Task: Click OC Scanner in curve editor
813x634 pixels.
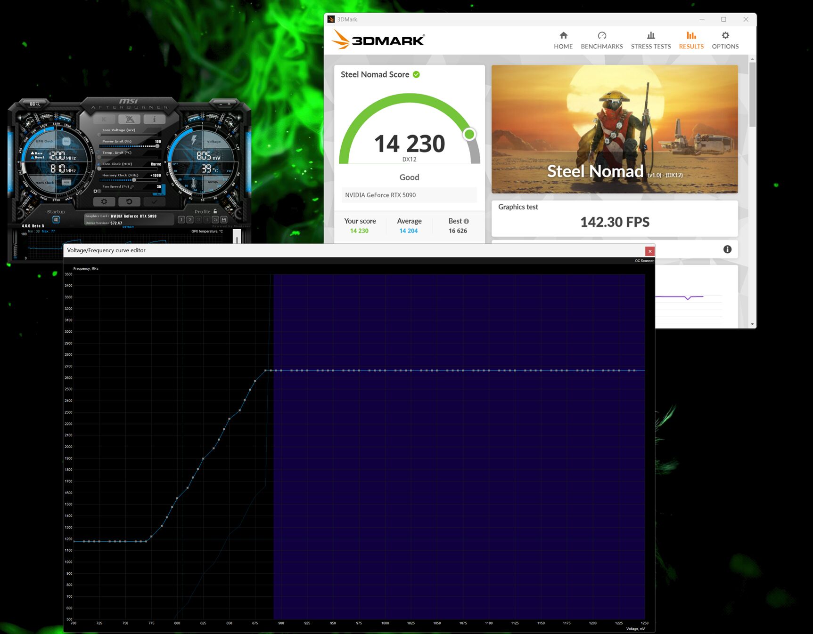Action: (644, 261)
